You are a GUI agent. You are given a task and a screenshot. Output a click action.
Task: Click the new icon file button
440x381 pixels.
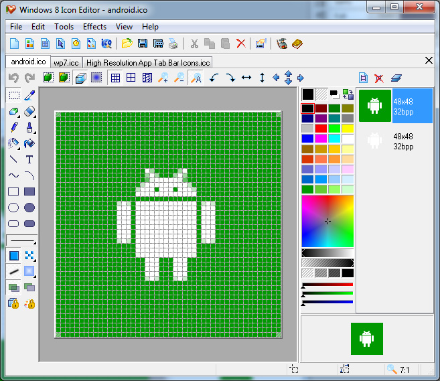[14, 44]
